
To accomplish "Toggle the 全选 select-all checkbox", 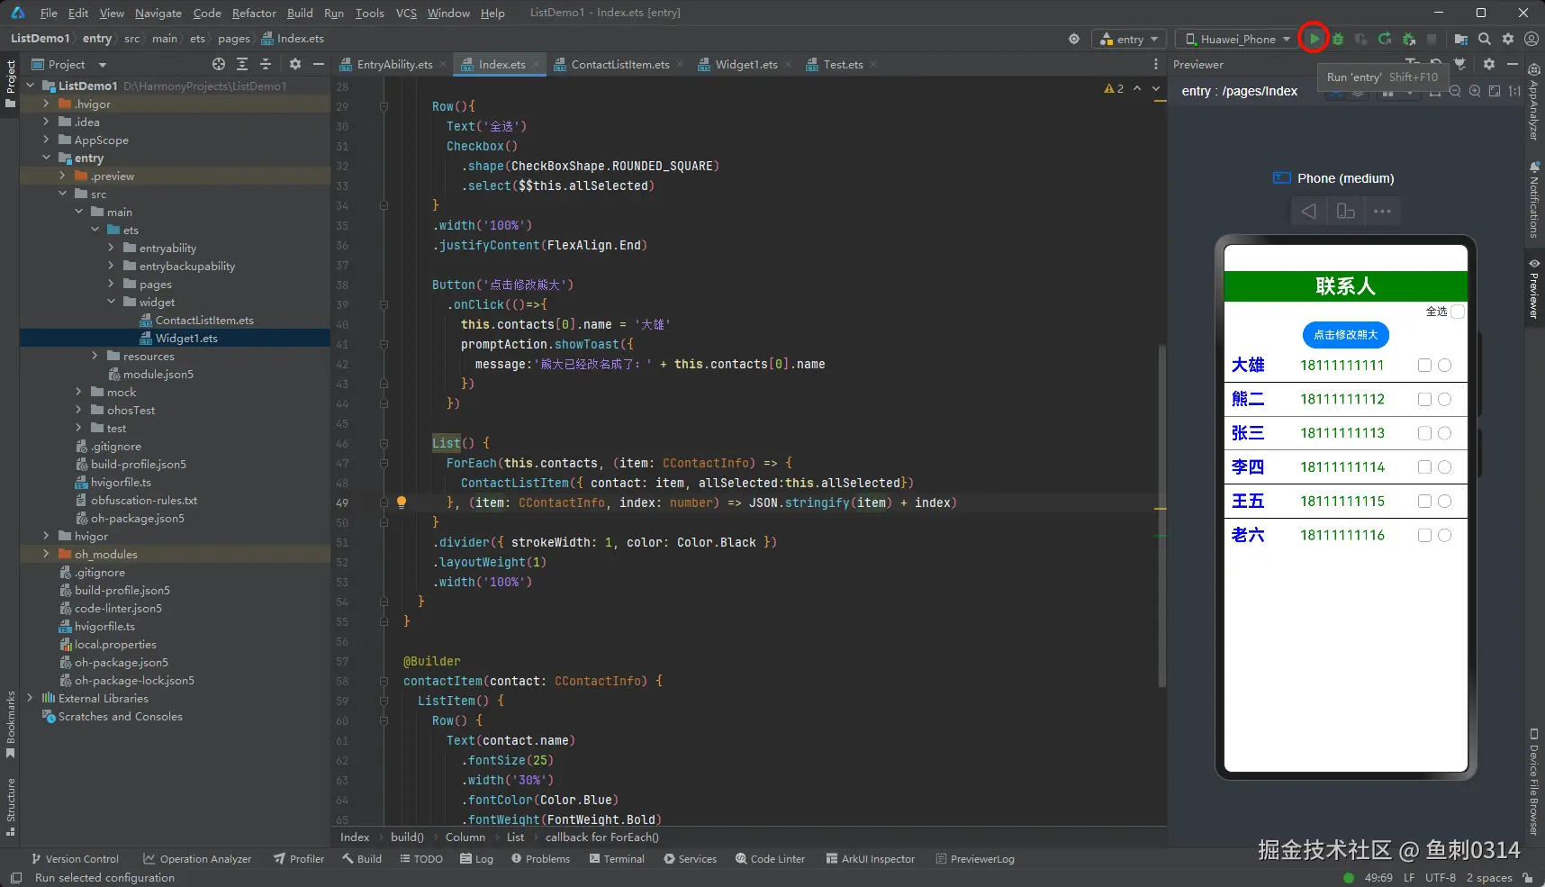I will pos(1458,312).
